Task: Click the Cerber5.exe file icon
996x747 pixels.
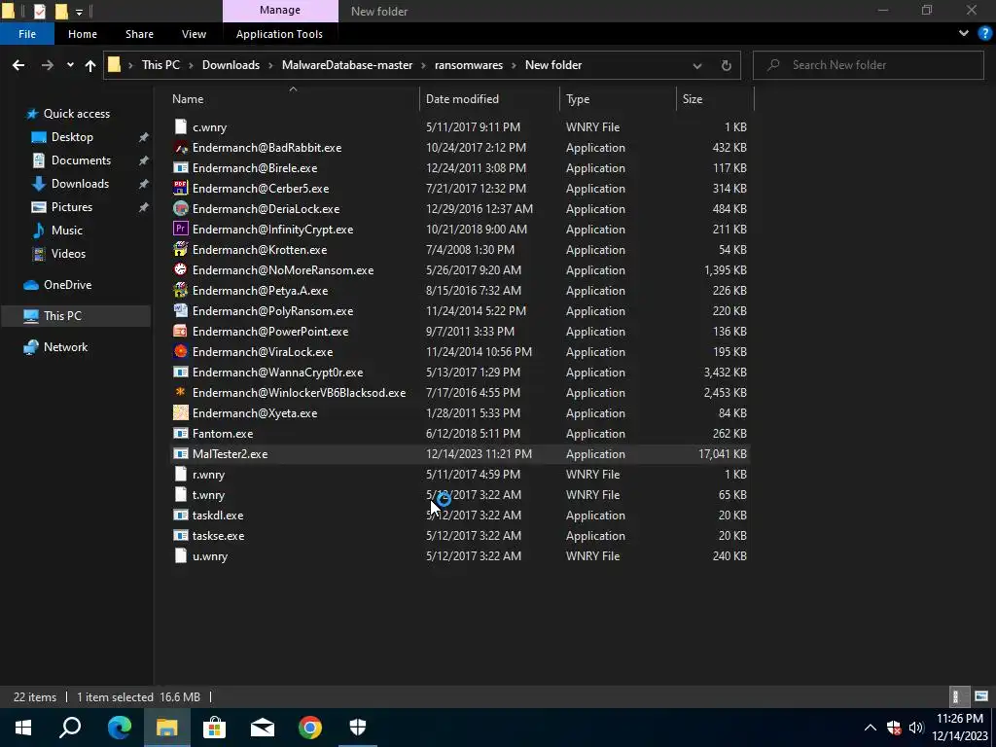Action: [x=180, y=188]
